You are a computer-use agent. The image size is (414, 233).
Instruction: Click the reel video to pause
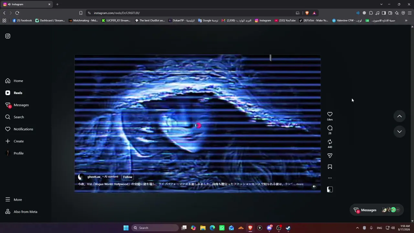pyautogui.click(x=198, y=124)
